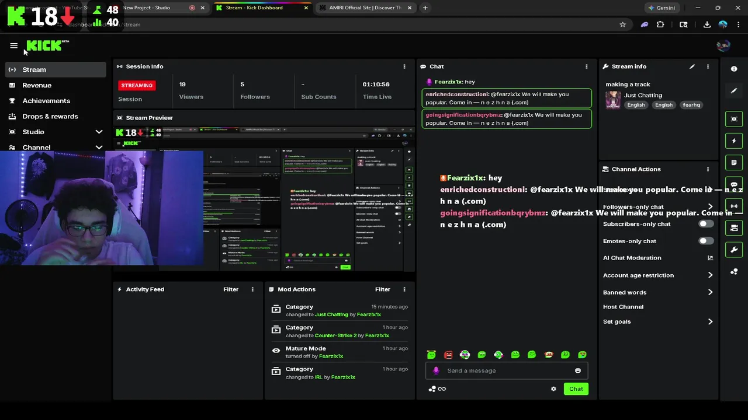This screenshot has width=748, height=420.
Task: Click lightning bolt icon in right rail
Action: pyautogui.click(x=734, y=141)
